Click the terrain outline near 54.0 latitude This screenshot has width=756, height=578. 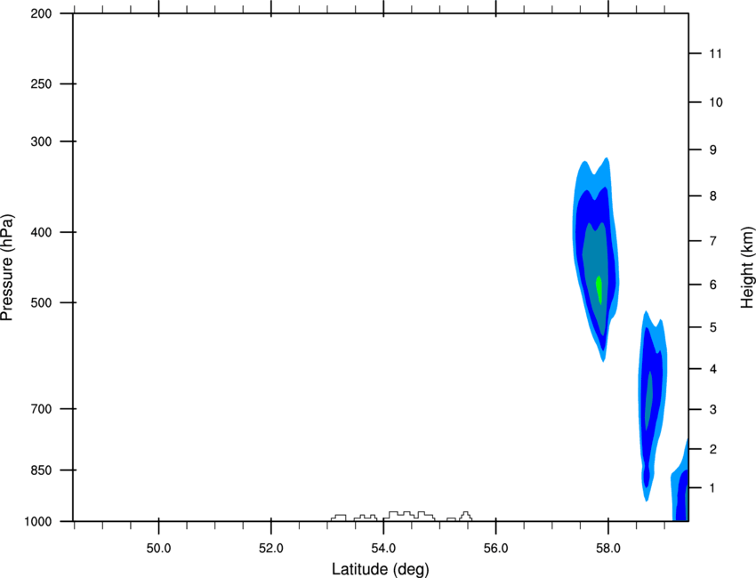409,516
